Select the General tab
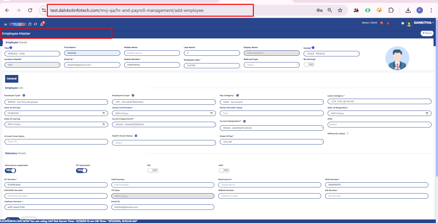Image resolution: width=438 pixels, height=223 pixels. [x=12, y=78]
